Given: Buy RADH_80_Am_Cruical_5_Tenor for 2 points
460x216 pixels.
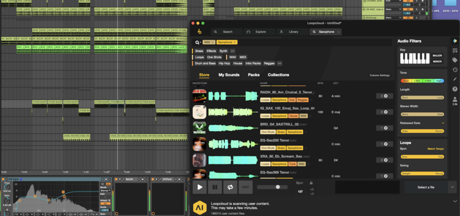Looking at the screenshot, I should [384, 96].
